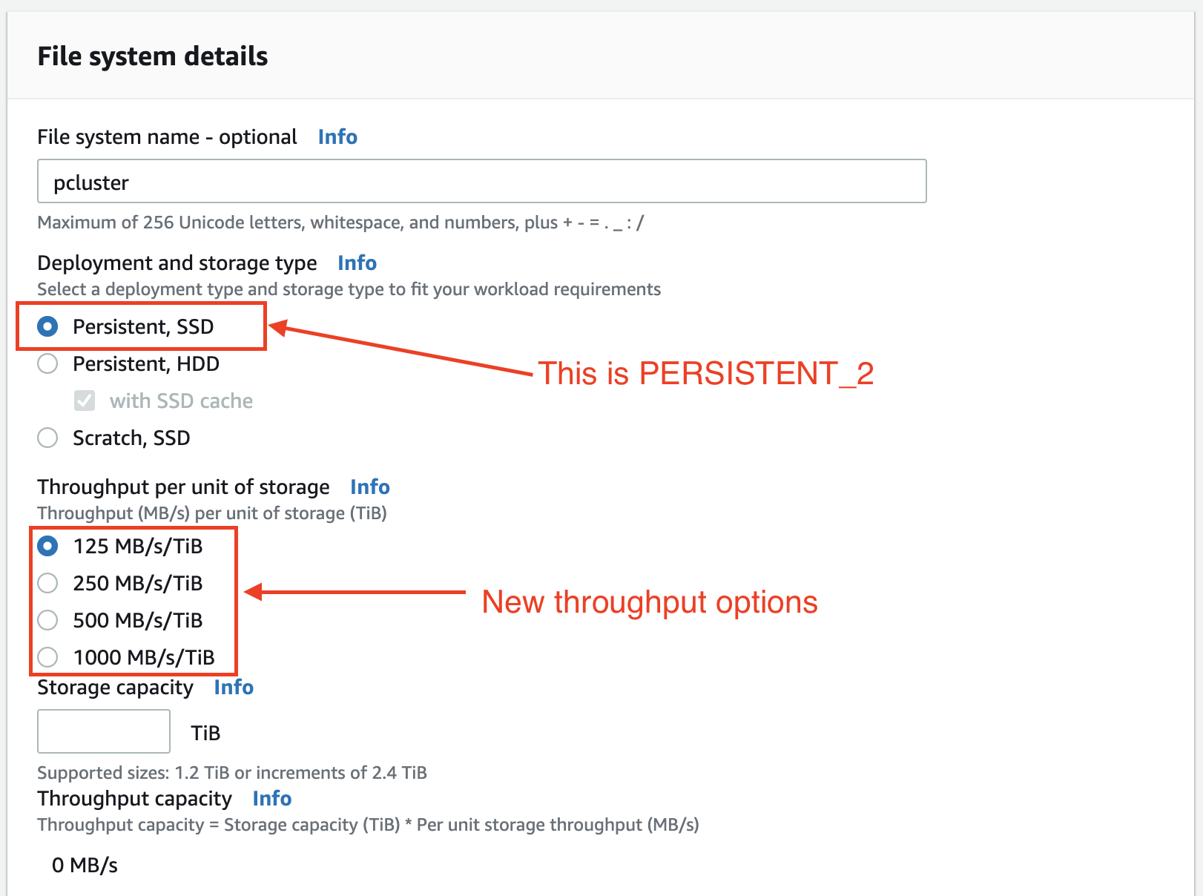Pick the 500 MB/s/TiB throughput option
1203x896 pixels.
48,620
